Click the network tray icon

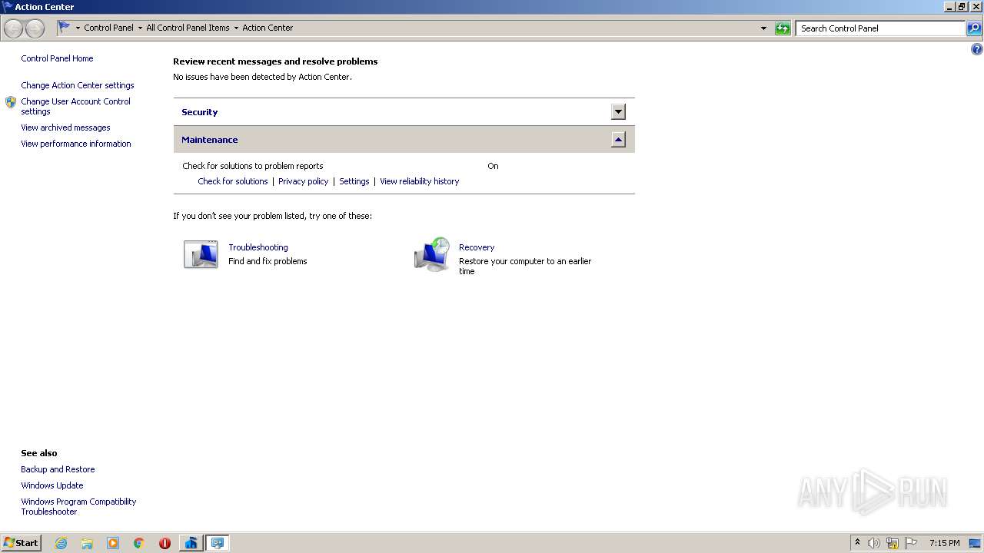893,543
